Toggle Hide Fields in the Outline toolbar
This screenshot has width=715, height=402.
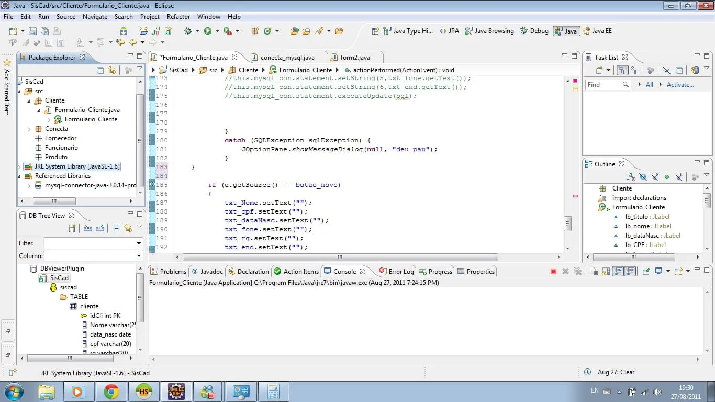pyautogui.click(x=643, y=177)
